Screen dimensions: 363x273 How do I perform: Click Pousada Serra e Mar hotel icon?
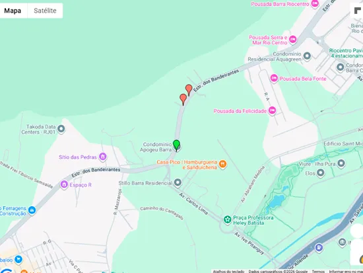click(x=293, y=39)
